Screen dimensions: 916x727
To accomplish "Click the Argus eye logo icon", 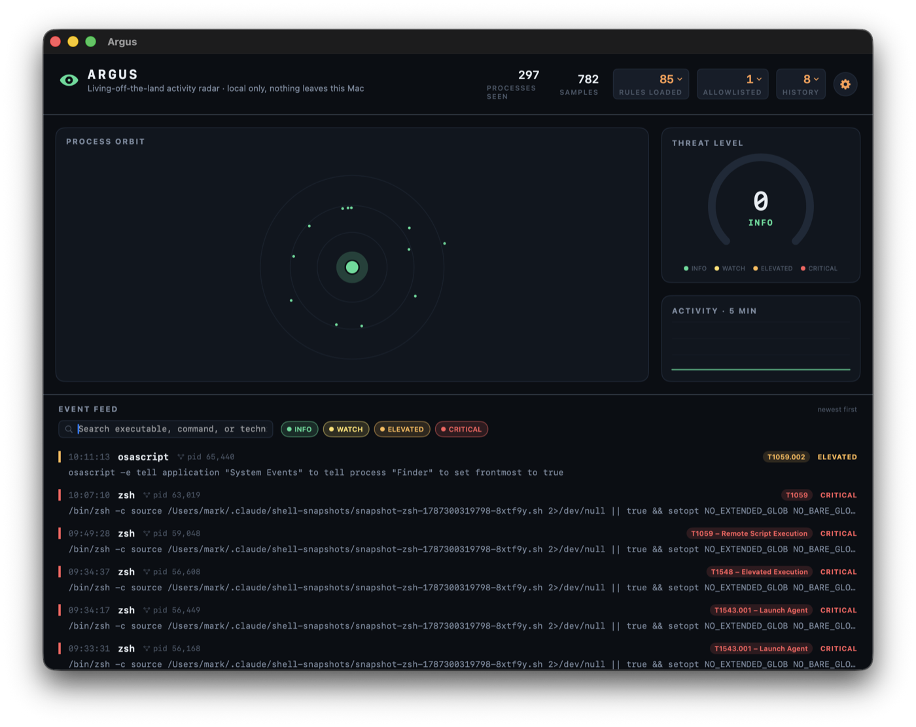I will coord(69,80).
